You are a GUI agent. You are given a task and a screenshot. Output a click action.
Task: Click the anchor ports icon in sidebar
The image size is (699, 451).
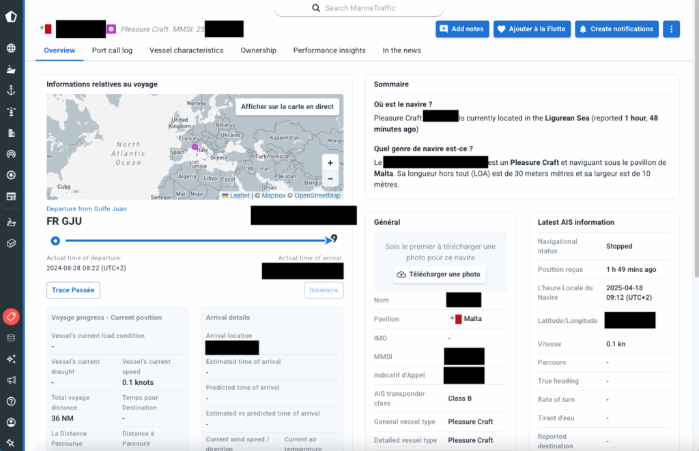pyautogui.click(x=11, y=90)
